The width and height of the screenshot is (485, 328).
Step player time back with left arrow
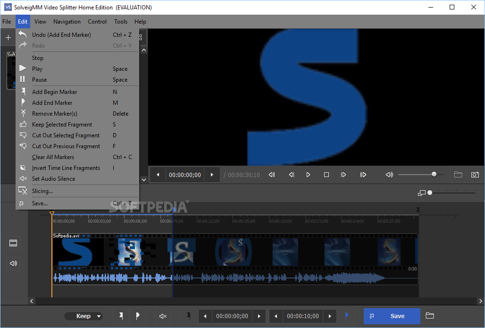[158, 175]
